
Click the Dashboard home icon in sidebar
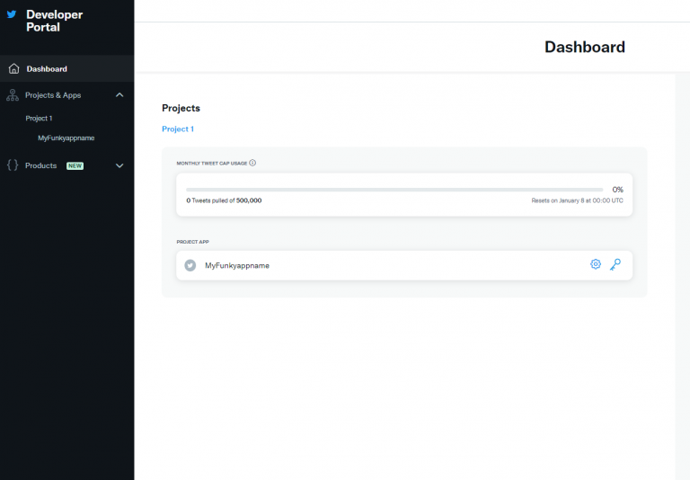click(13, 69)
